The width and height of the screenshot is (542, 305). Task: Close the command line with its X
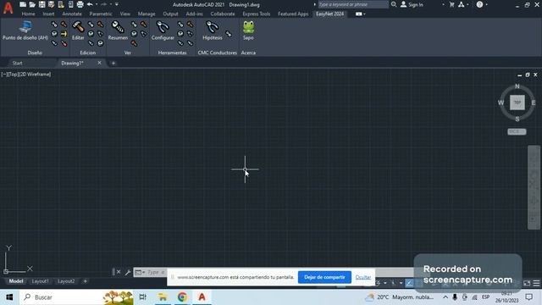[119, 272]
